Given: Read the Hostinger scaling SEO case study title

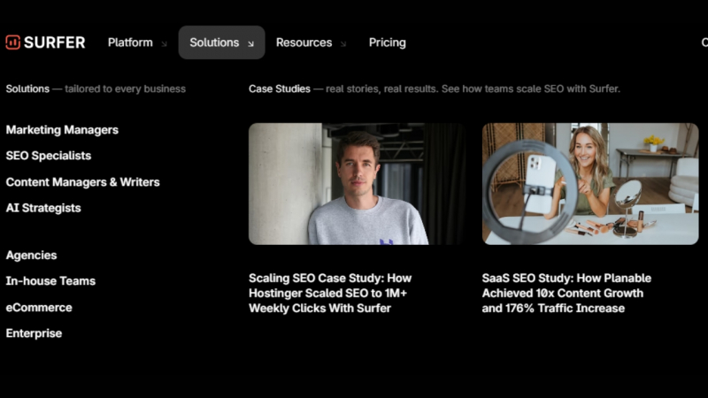Looking at the screenshot, I should tap(330, 294).
